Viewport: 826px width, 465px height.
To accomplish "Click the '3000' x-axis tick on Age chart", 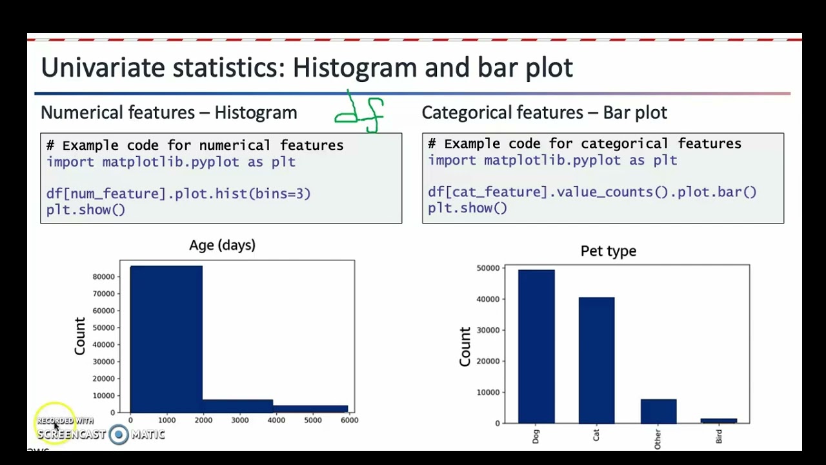I will coord(240,420).
